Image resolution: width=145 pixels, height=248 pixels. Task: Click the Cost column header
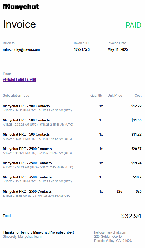(138, 95)
